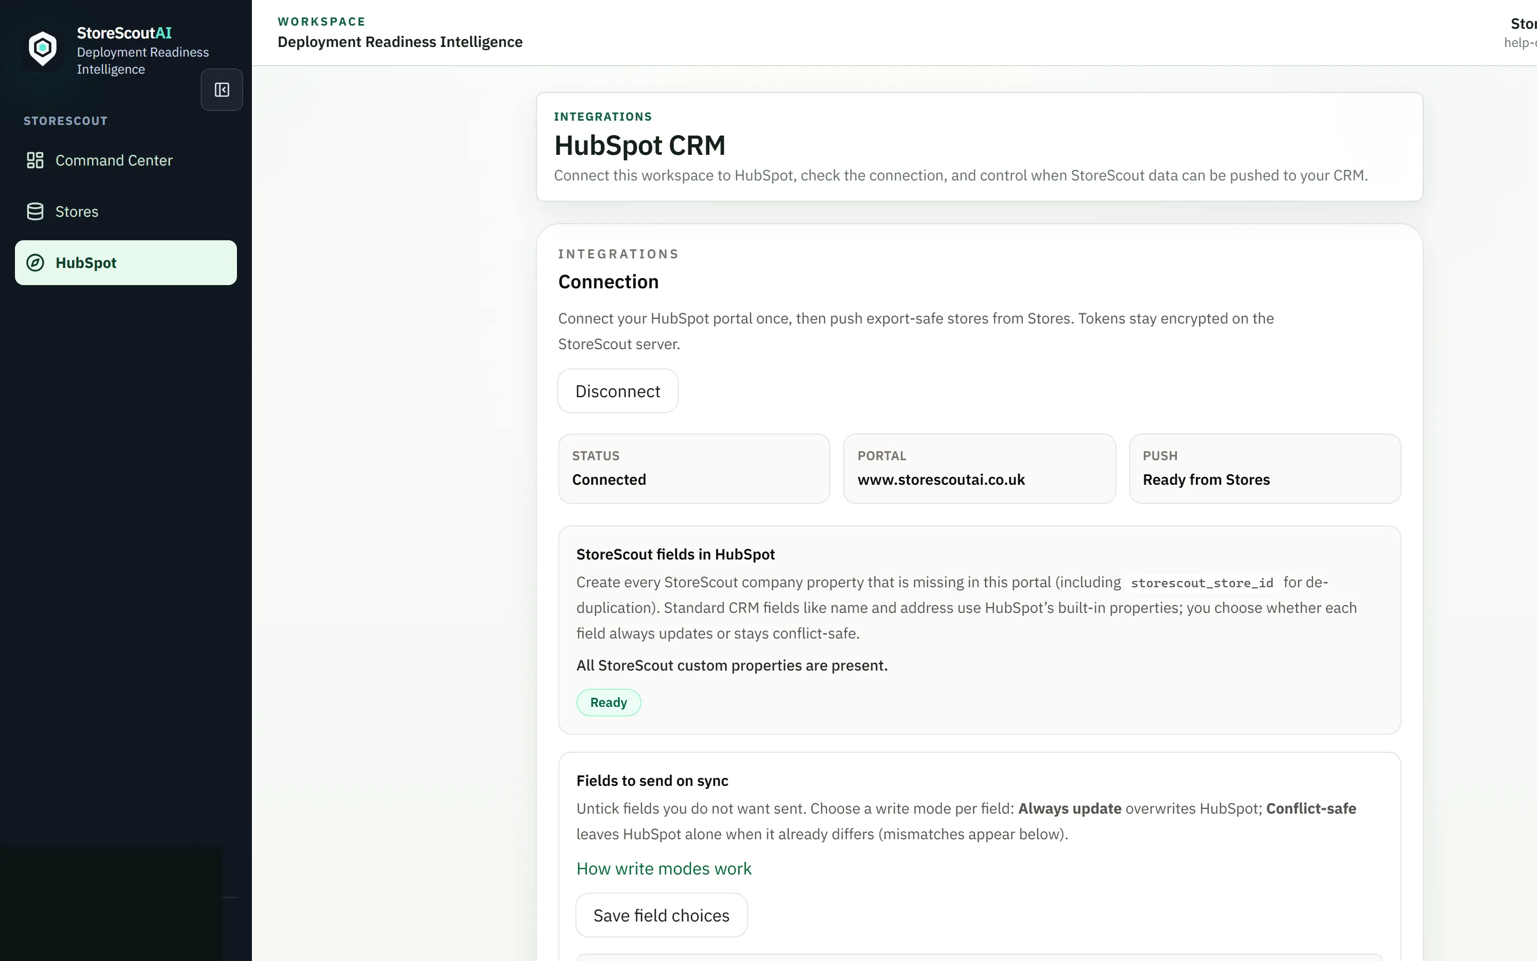The image size is (1537, 961).
Task: Select HubSpot sidebar item
Action: pyautogui.click(x=126, y=263)
